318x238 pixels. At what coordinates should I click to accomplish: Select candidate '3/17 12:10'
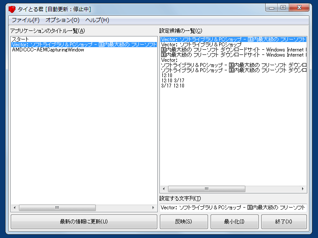click(233, 86)
